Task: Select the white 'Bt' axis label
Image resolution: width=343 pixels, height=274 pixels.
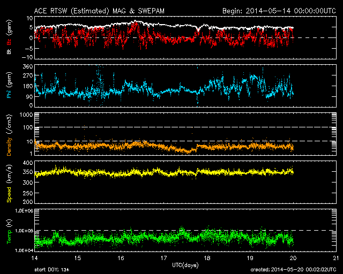Action: tap(9, 51)
